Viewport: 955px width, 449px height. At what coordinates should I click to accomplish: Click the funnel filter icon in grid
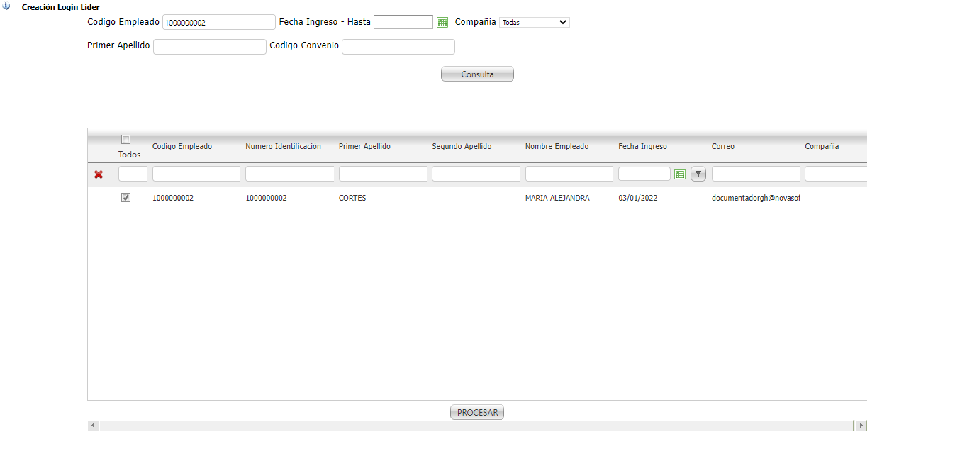(698, 174)
